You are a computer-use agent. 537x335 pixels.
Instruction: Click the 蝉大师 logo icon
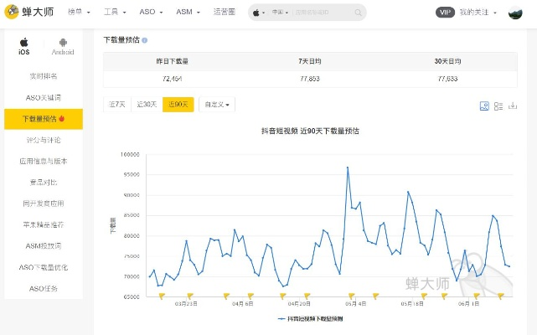pyautogui.click(x=13, y=13)
